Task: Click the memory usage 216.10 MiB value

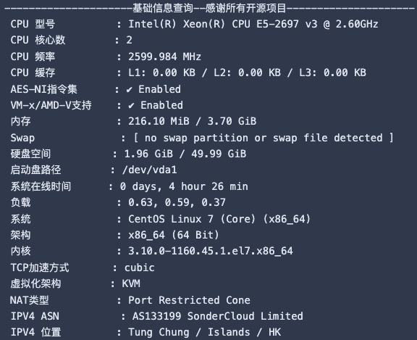Action: [x=159, y=121]
